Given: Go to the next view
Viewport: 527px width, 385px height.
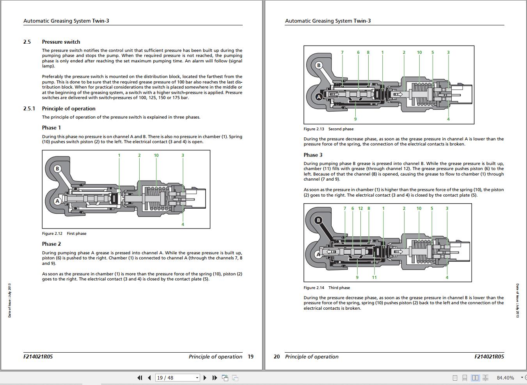Looking at the screenshot, I should [x=235, y=378].
